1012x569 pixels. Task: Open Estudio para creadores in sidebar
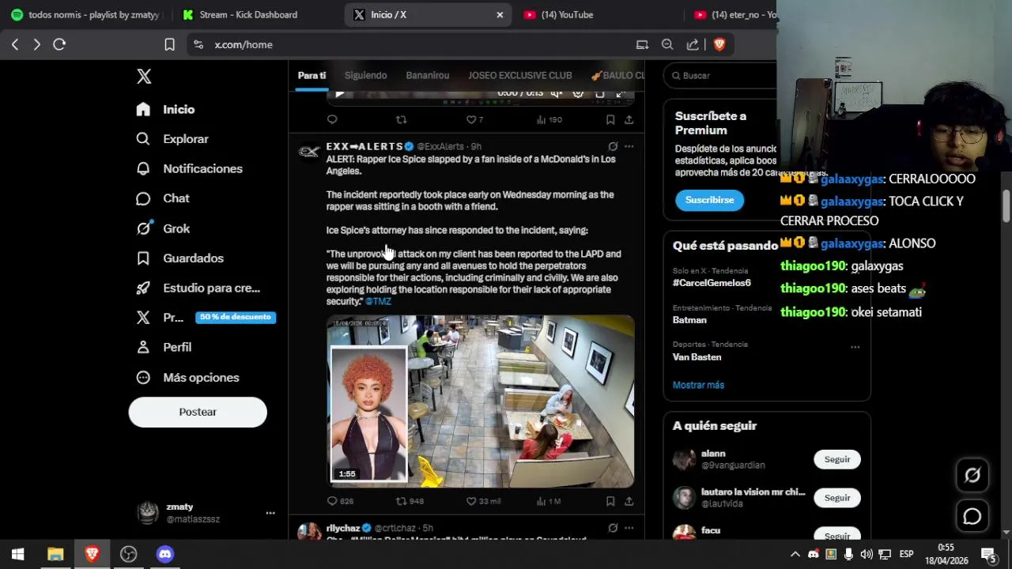click(x=198, y=288)
